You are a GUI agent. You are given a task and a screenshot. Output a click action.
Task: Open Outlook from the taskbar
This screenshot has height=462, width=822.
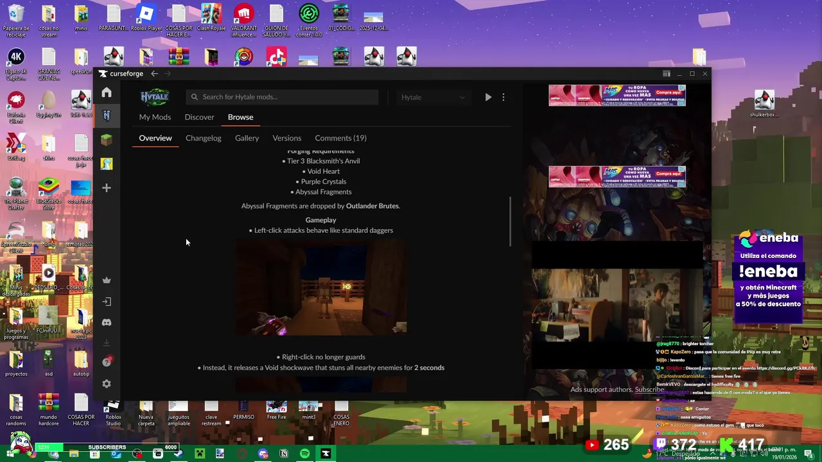[116, 454]
